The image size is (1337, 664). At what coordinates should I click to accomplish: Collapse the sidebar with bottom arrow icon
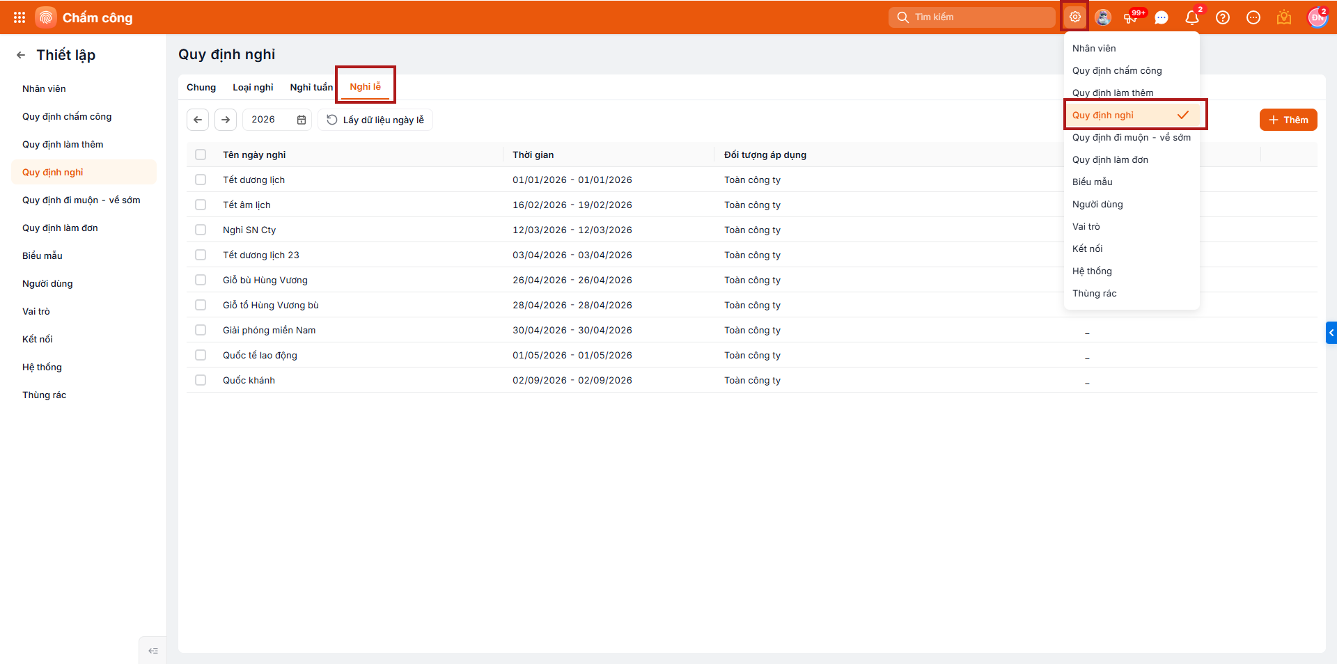tap(153, 651)
